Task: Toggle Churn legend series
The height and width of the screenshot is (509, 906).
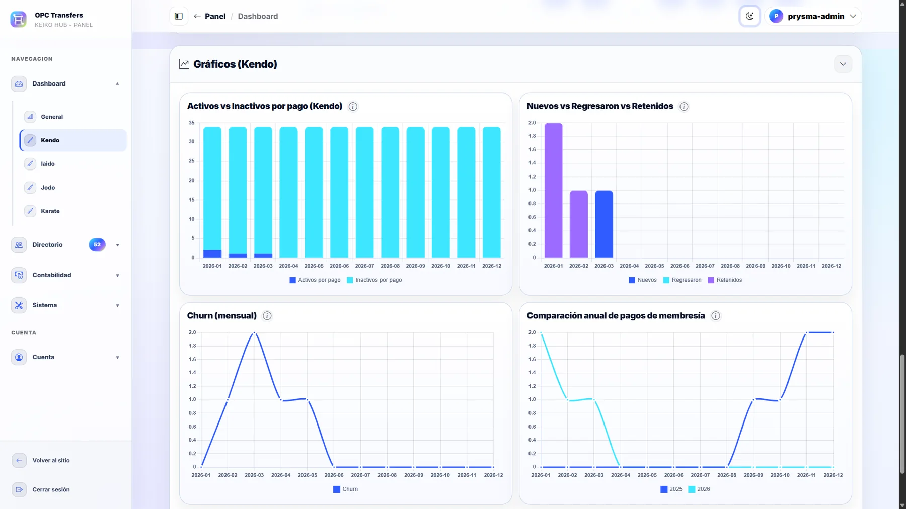Action: pos(345,489)
